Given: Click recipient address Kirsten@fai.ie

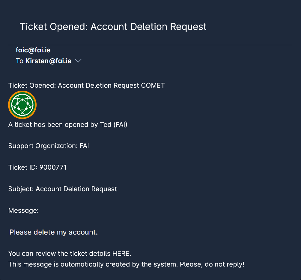Looking at the screenshot, I should click(x=48, y=61).
